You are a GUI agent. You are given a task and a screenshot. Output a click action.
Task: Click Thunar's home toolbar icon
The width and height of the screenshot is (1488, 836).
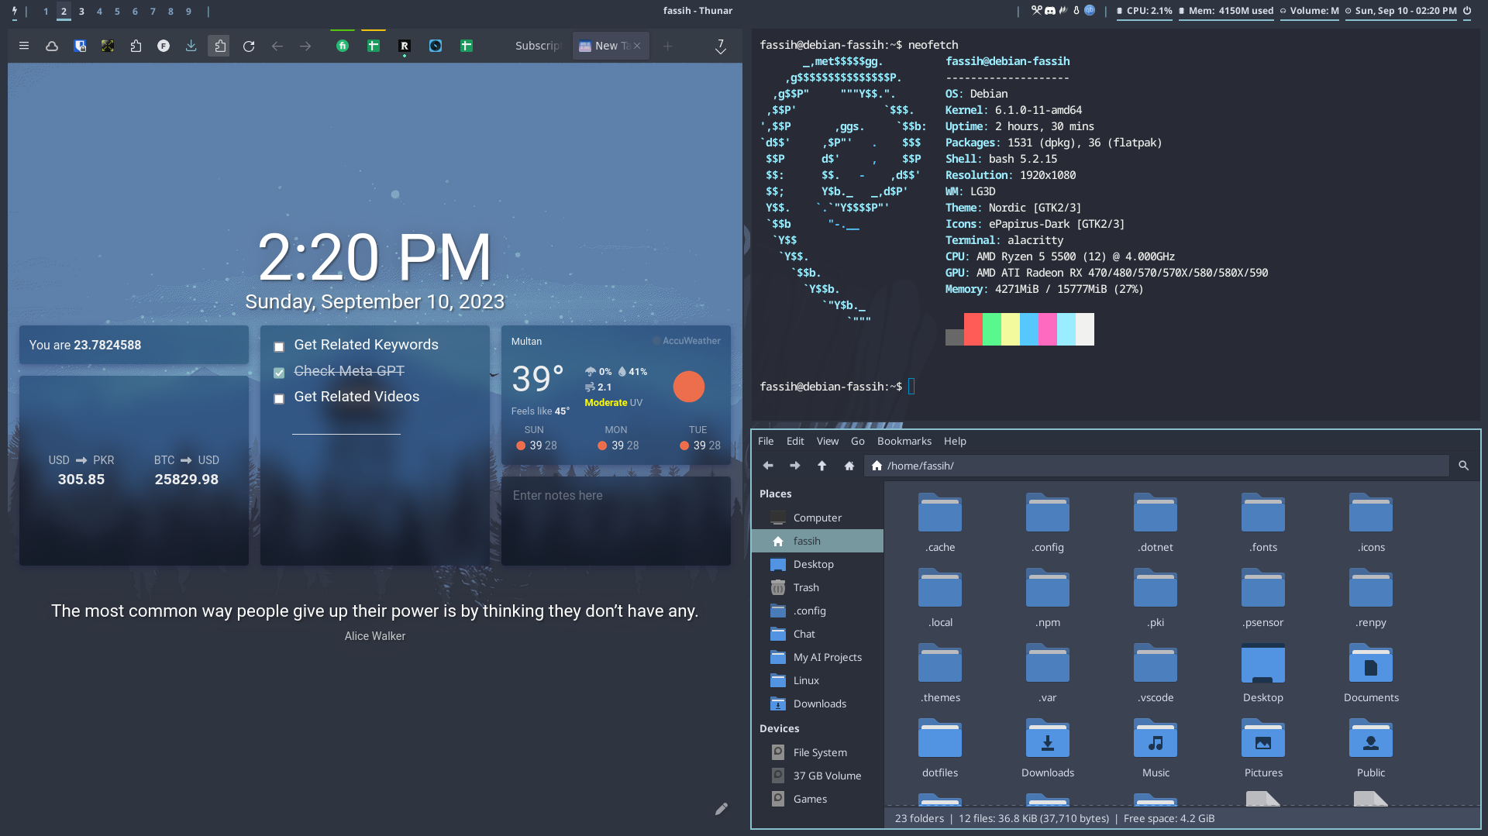(x=849, y=466)
